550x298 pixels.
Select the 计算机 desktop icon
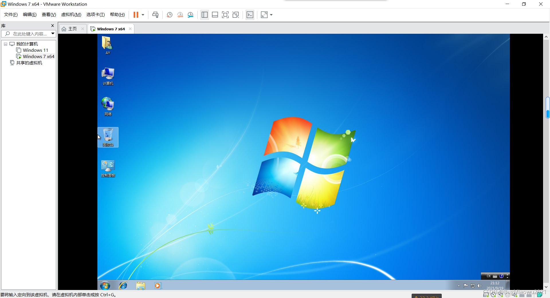108,76
